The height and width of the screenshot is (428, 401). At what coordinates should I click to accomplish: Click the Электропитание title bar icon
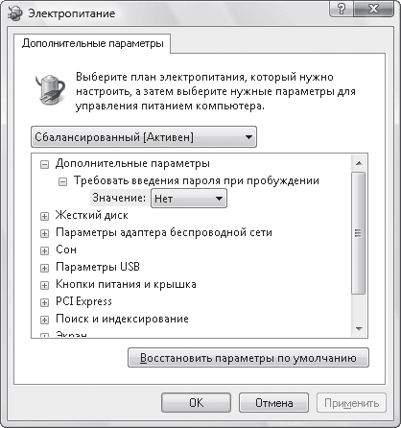click(14, 13)
